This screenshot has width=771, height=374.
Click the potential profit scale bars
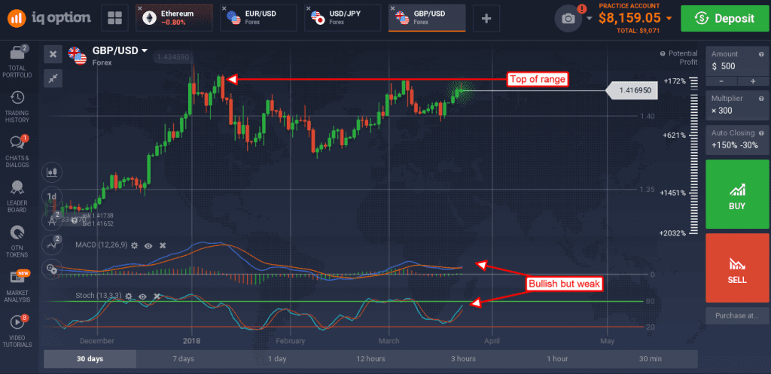click(x=693, y=155)
